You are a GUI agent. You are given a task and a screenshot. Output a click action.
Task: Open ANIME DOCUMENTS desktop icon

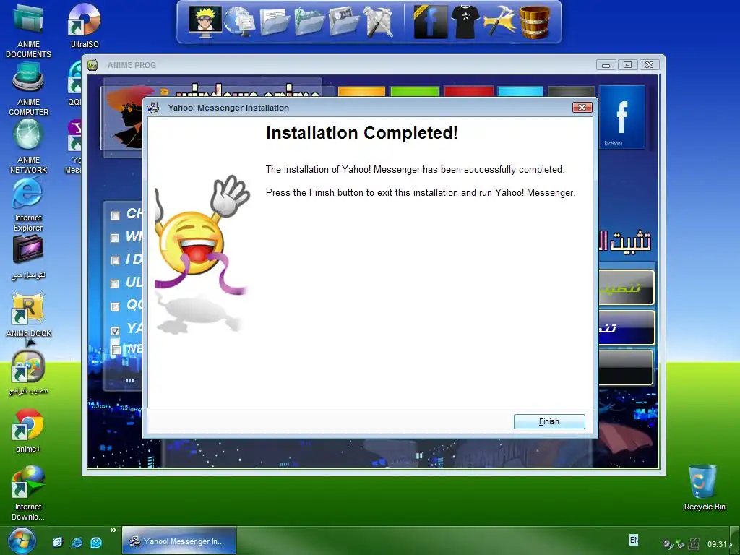[x=28, y=30]
